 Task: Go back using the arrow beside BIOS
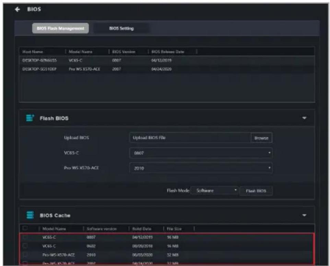pyautogui.click(x=17, y=9)
